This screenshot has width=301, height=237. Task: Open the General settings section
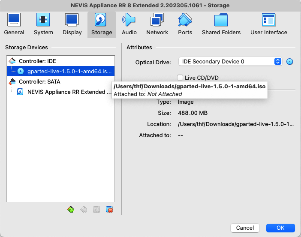14,24
